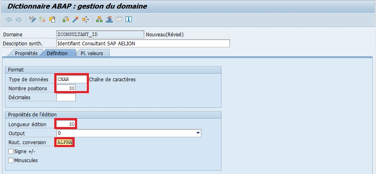Switch to the Pl. valeurs tab

pos(92,54)
